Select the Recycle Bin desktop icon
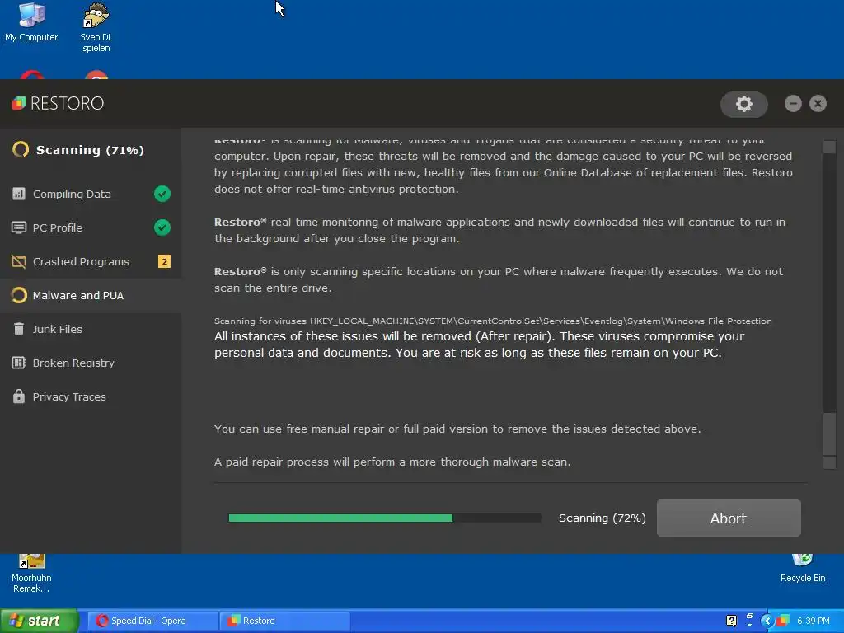Image resolution: width=844 pixels, height=633 pixels. click(803, 569)
